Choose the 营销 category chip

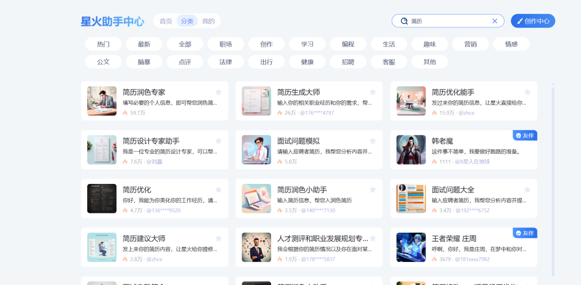470,44
